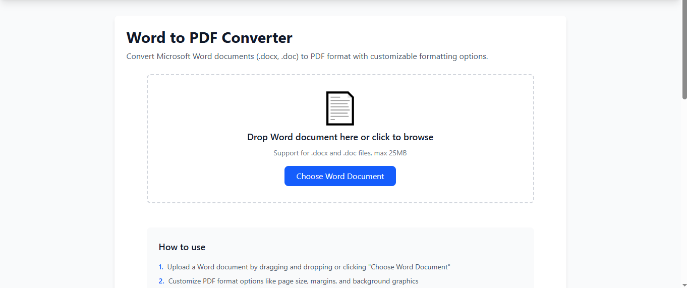Click the converter description line under the title
This screenshot has height=288, width=687.
tap(307, 56)
